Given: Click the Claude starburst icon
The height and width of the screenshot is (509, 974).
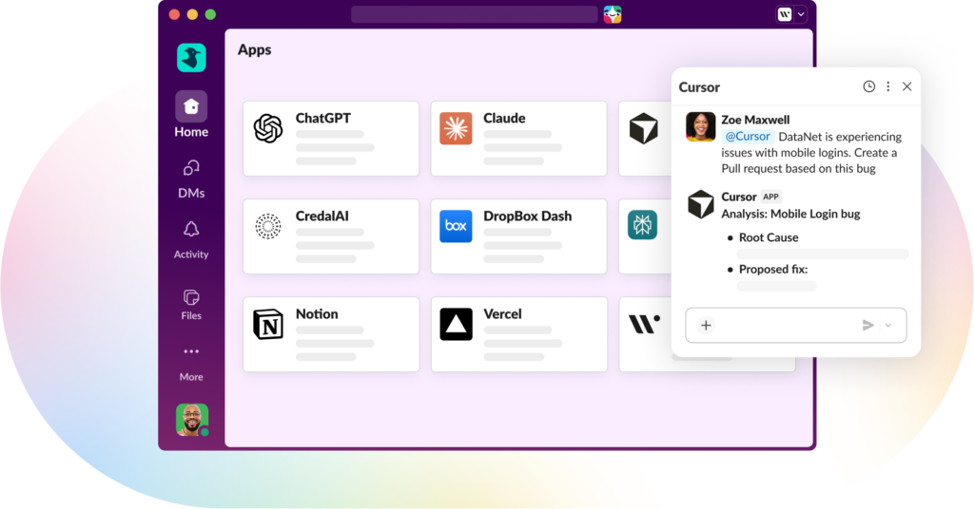Looking at the screenshot, I should pos(456,128).
